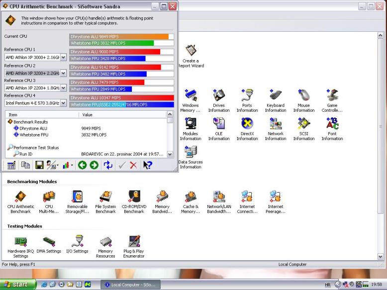This screenshot has height=290, width=387.
Task: Open Removable Storage/Flash benchmark module
Action: 77,202
